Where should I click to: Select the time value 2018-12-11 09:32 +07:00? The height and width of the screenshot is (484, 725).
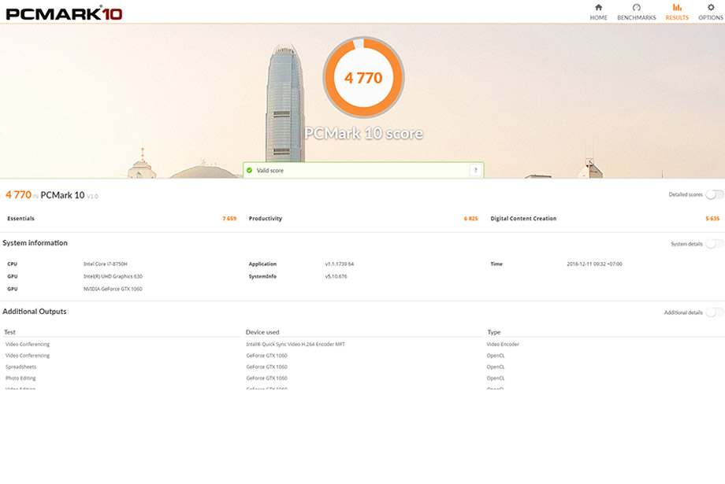[595, 264]
